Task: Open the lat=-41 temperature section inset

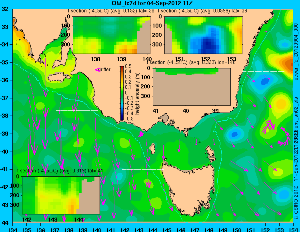Action: [x=61, y=195]
